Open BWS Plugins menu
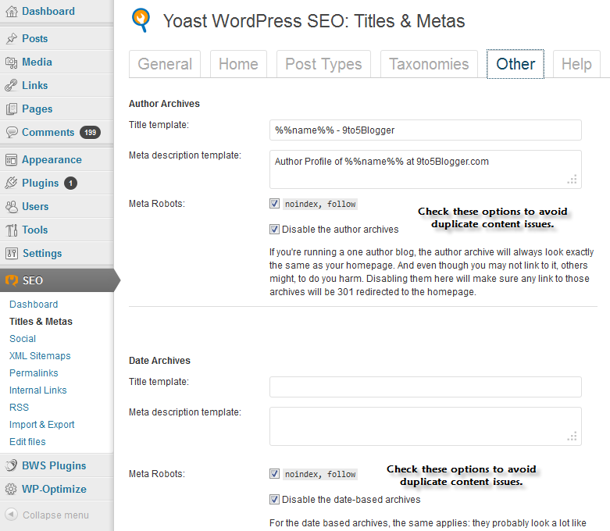610x531 pixels. point(54,465)
